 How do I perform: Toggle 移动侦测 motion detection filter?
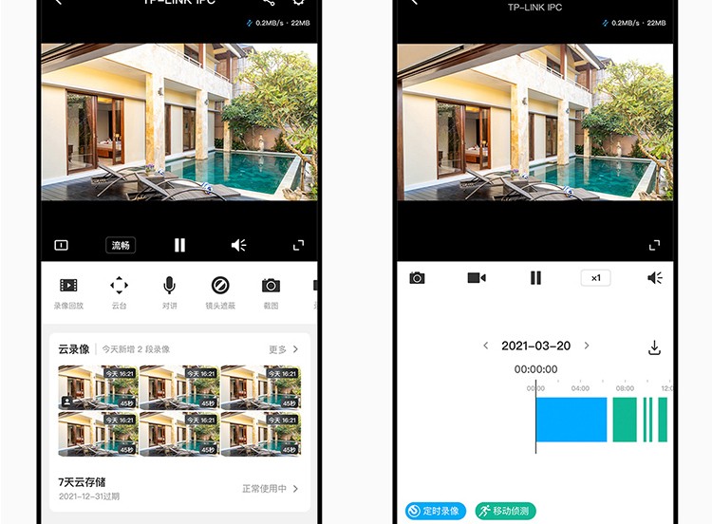pyautogui.click(x=506, y=511)
